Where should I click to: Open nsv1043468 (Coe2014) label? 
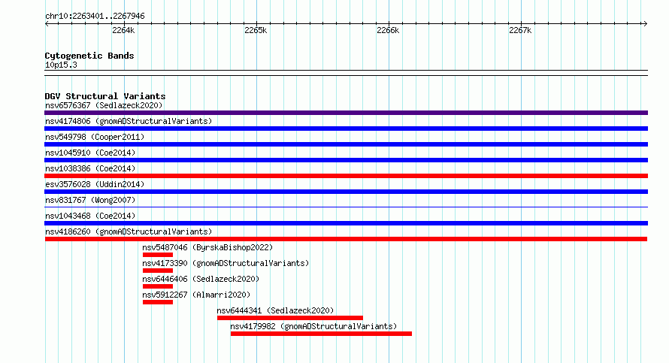90,216
